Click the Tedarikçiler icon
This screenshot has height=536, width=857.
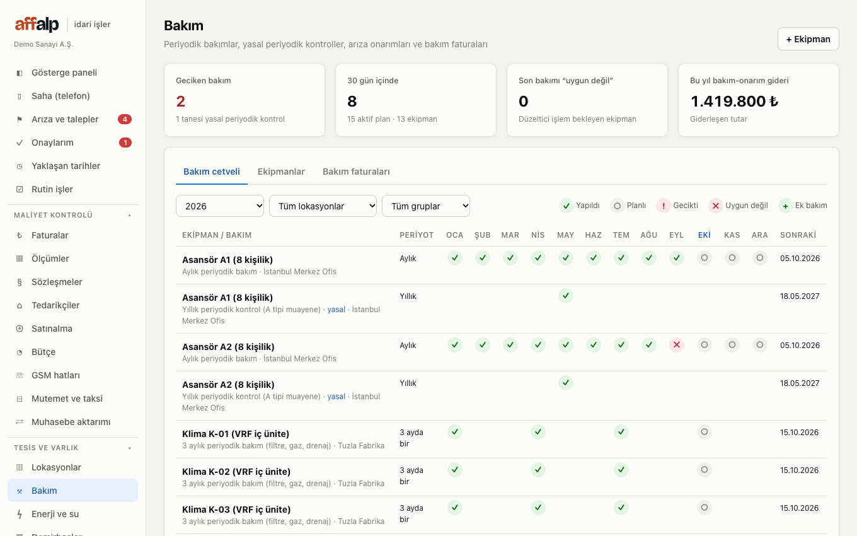(x=20, y=305)
